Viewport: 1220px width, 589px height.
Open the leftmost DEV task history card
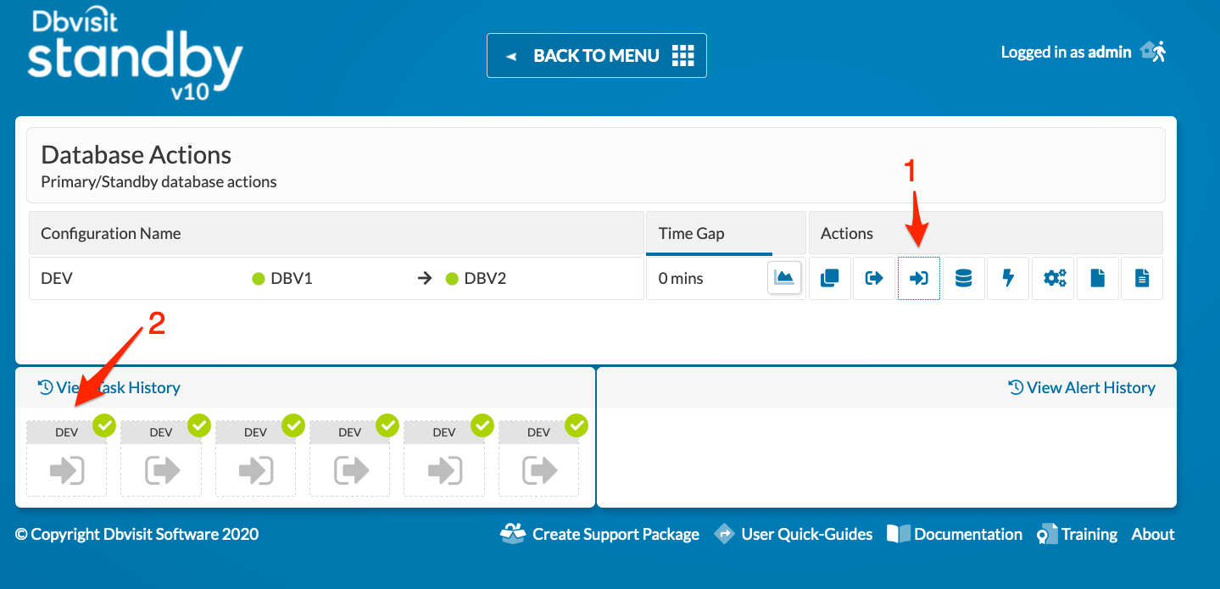coord(67,458)
